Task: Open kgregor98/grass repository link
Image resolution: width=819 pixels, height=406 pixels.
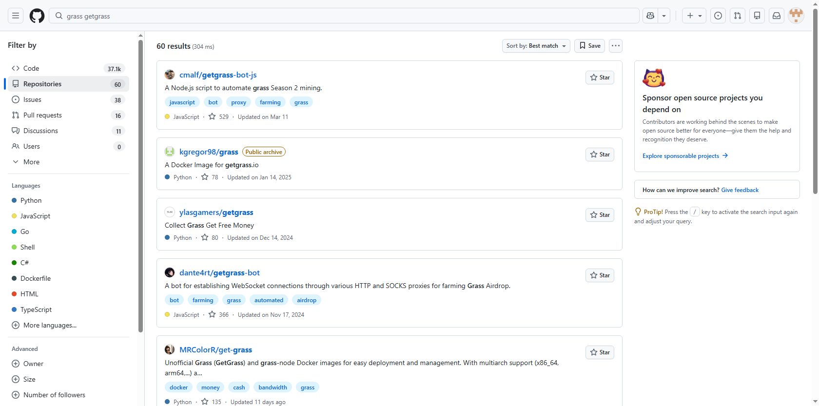Action: [209, 152]
